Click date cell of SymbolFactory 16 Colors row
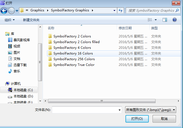183x128 pixels. point(133,53)
